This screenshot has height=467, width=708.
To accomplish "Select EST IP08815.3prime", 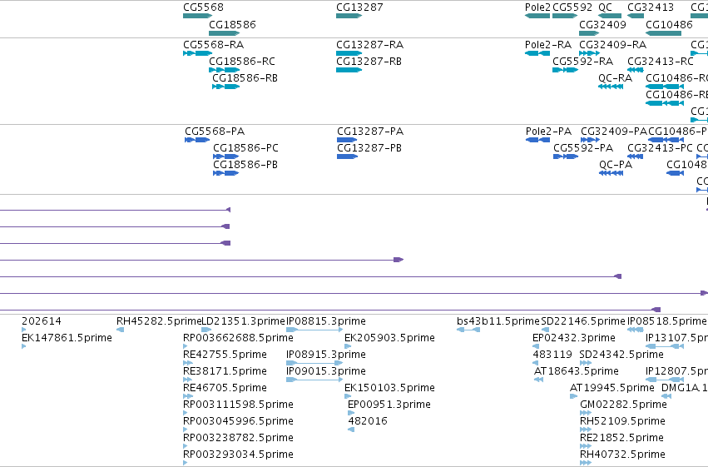I will pyautogui.click(x=325, y=321).
